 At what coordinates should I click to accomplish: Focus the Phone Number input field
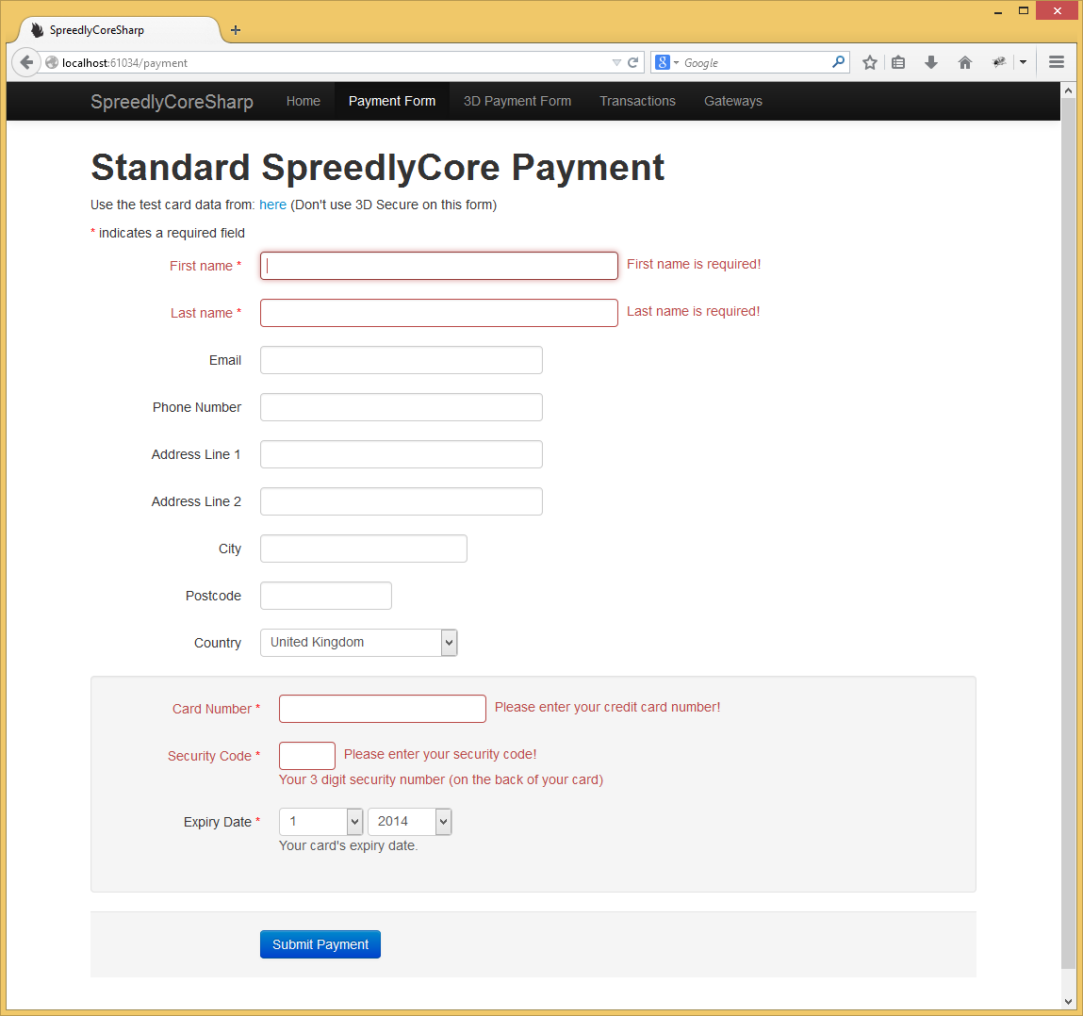click(x=402, y=407)
